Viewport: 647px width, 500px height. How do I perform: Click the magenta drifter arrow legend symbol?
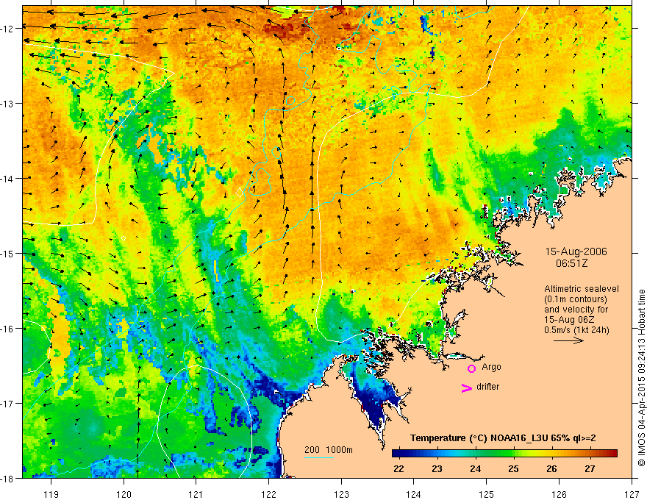[x=467, y=387]
